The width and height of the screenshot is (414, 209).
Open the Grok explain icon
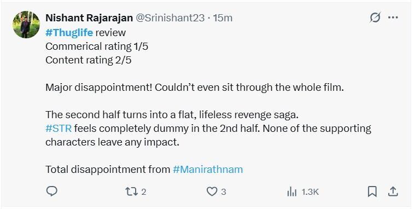point(375,18)
